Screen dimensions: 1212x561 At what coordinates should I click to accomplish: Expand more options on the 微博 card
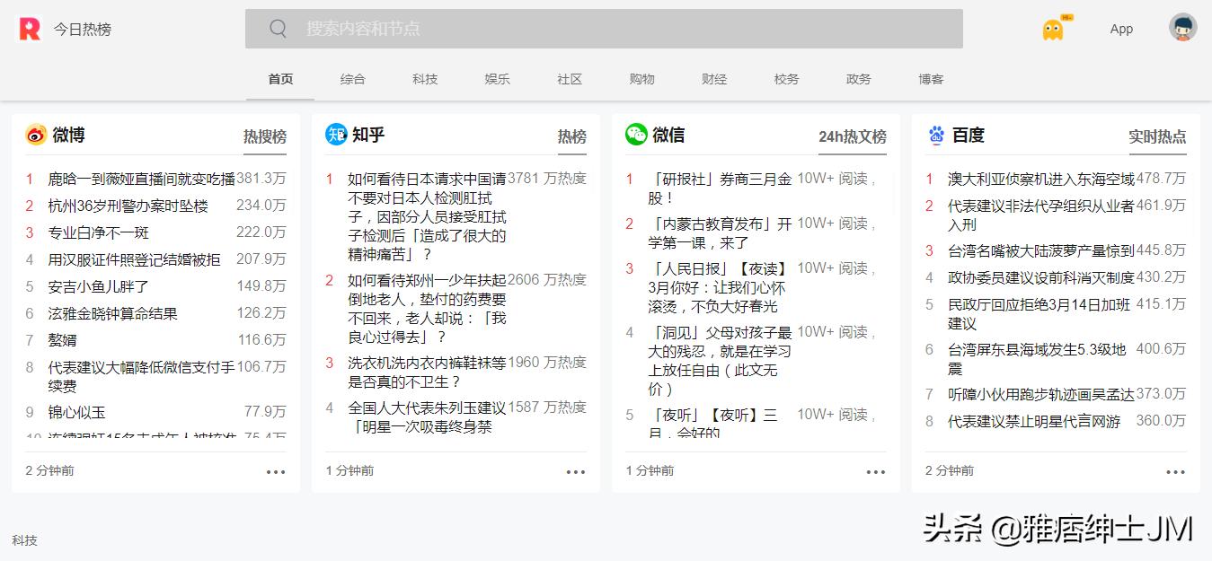click(x=275, y=470)
